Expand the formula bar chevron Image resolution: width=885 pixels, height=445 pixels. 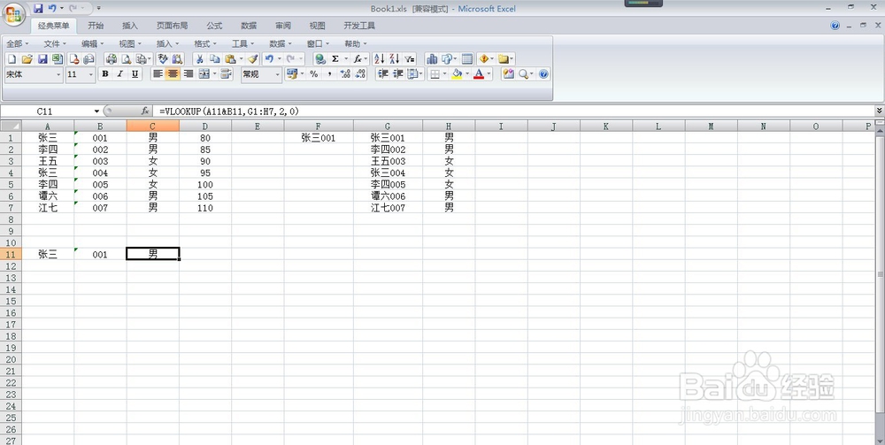[880, 111]
